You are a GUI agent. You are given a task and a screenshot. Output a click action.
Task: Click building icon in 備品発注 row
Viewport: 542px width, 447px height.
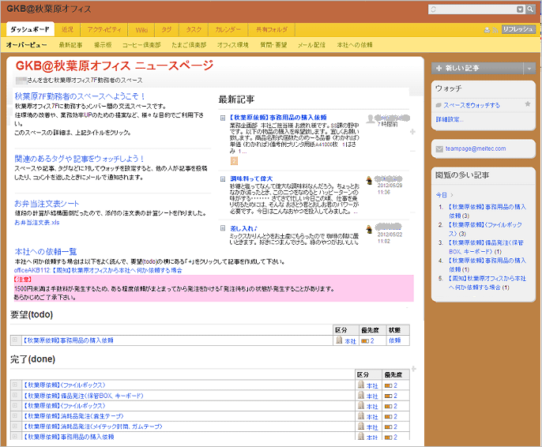(361, 395)
